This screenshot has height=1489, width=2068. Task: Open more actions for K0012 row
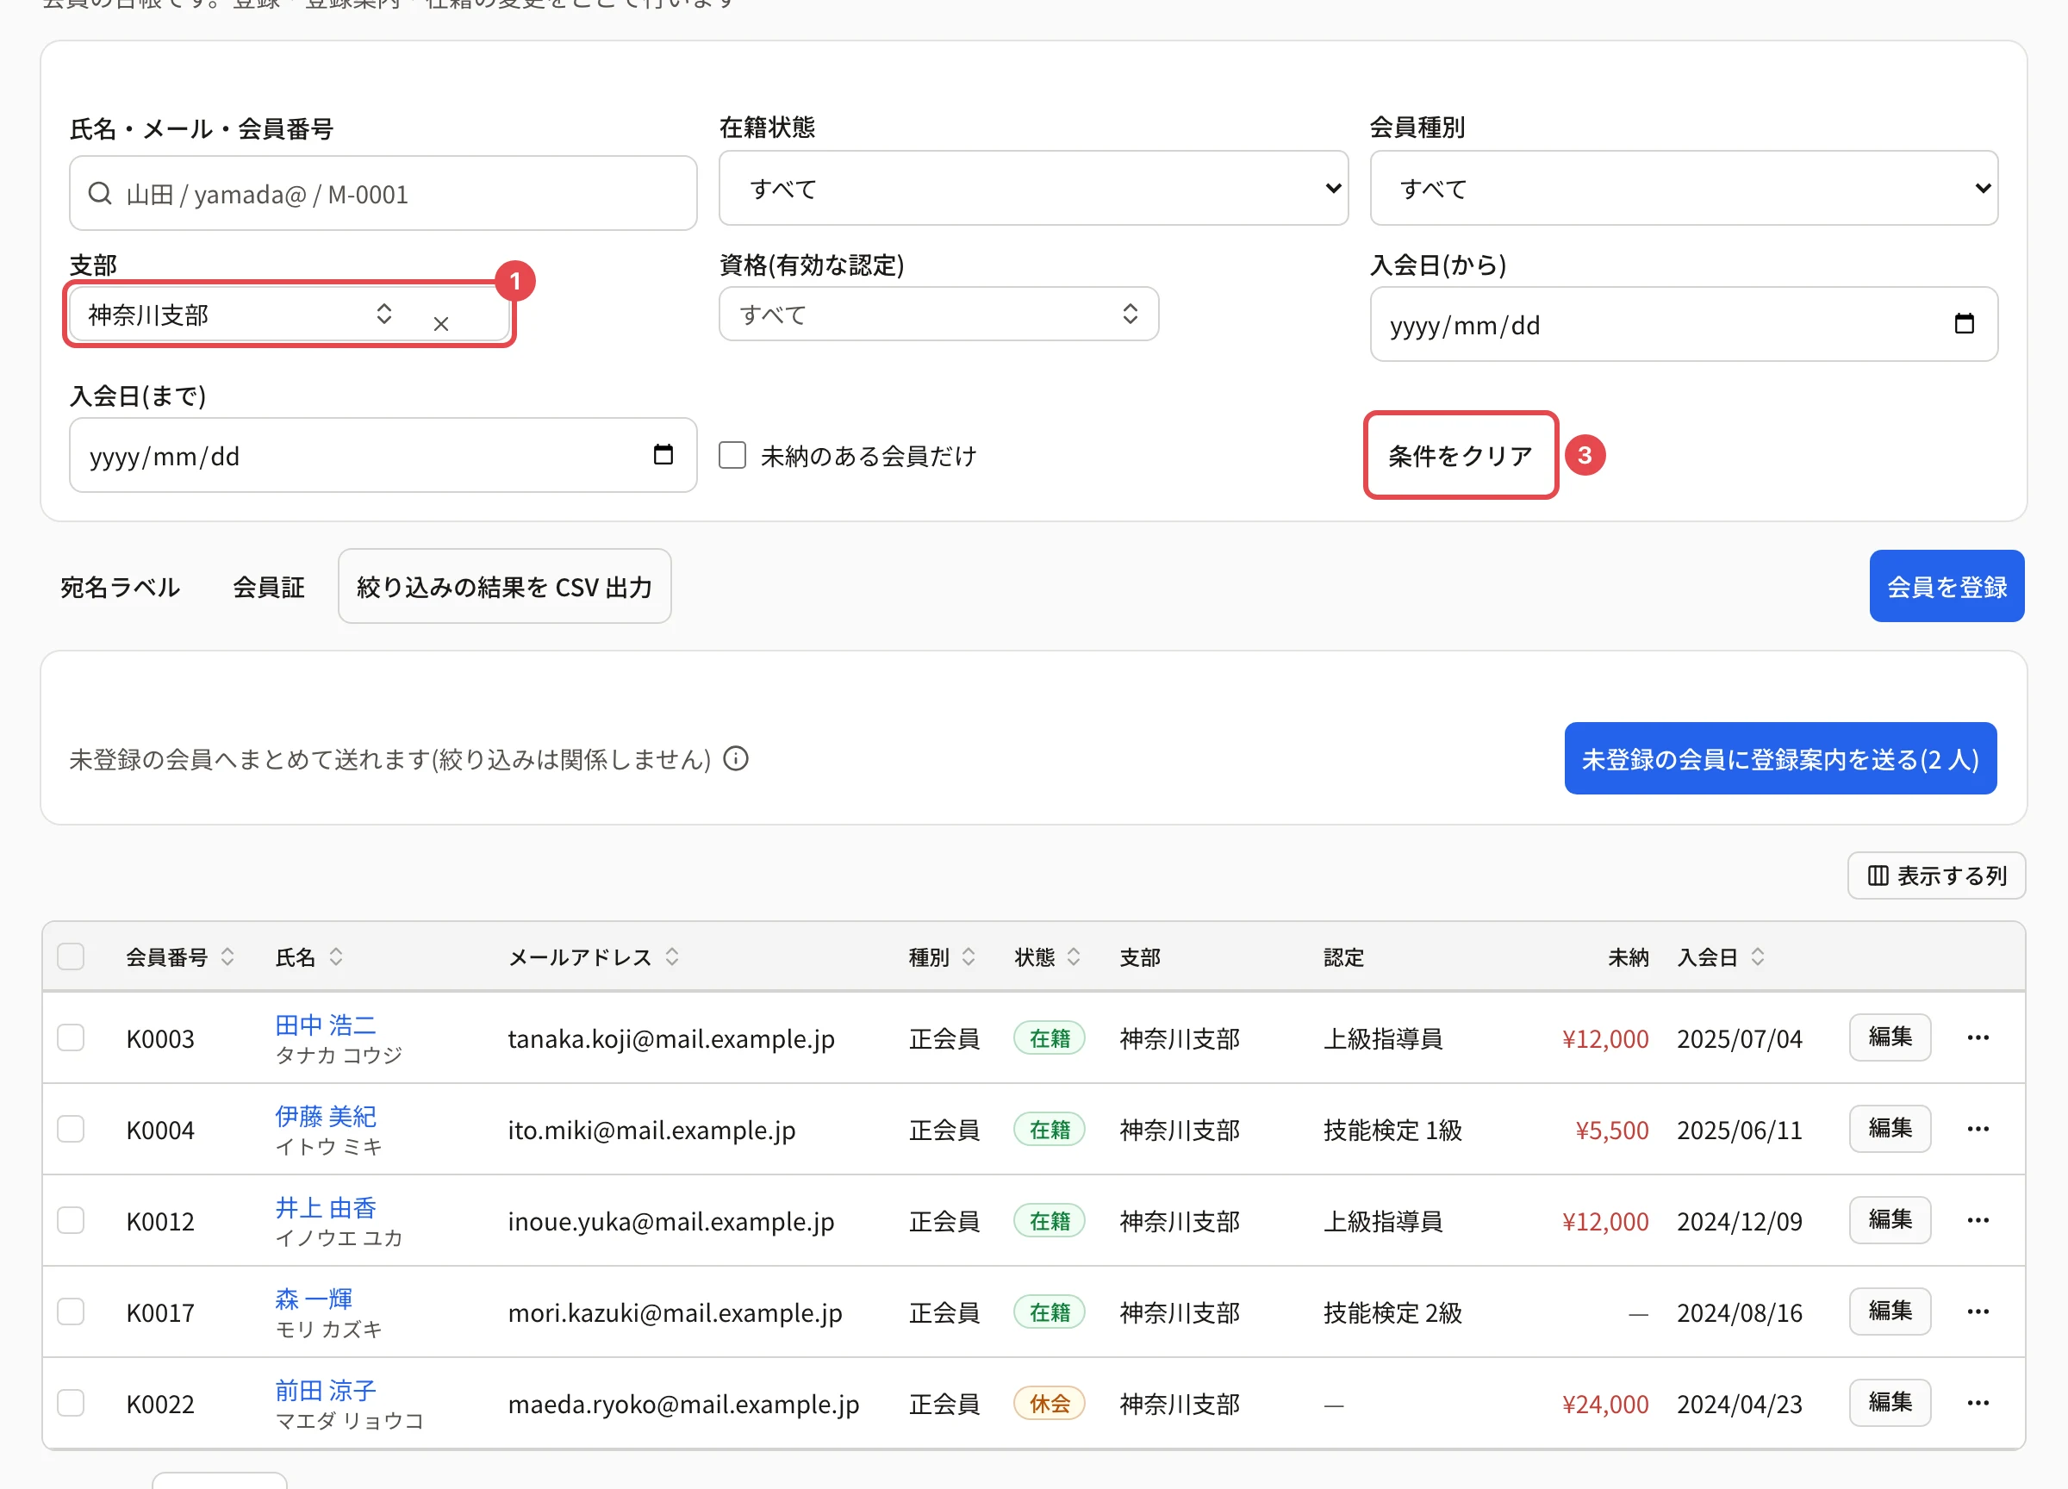tap(1978, 1220)
